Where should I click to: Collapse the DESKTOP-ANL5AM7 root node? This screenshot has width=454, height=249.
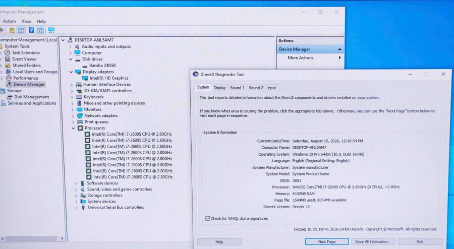(x=63, y=40)
